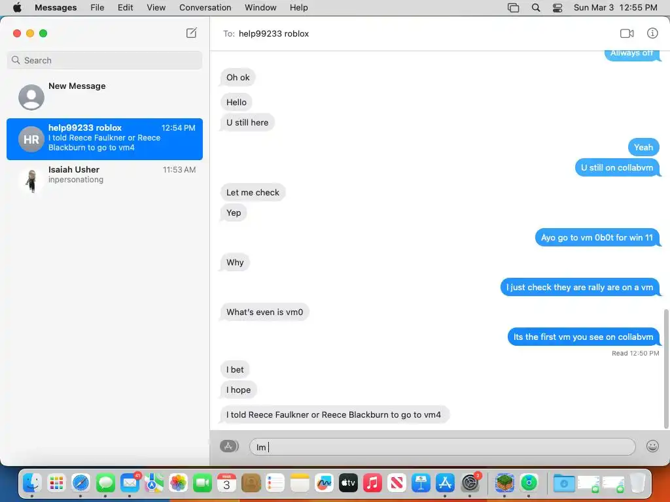This screenshot has height=502, width=670.
Task: Click the "Oh ok" message bubble
Action: click(x=238, y=77)
